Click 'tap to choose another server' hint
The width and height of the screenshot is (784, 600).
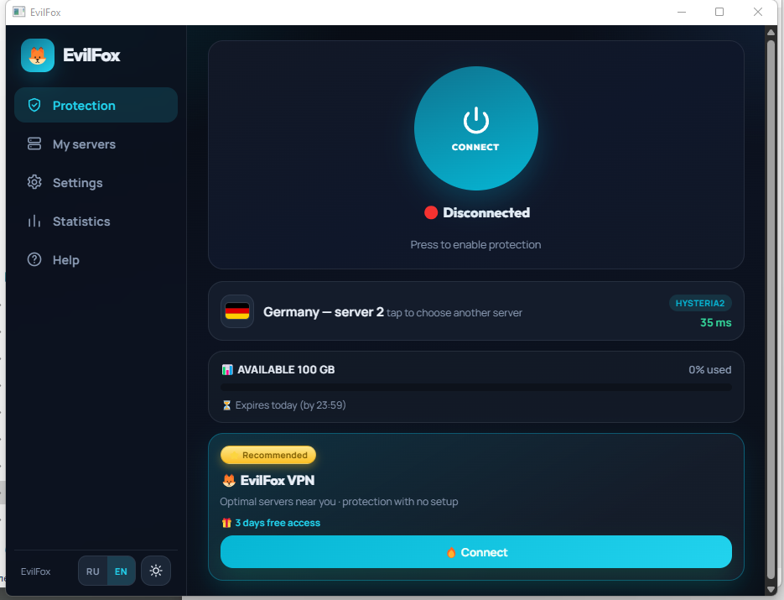454,313
